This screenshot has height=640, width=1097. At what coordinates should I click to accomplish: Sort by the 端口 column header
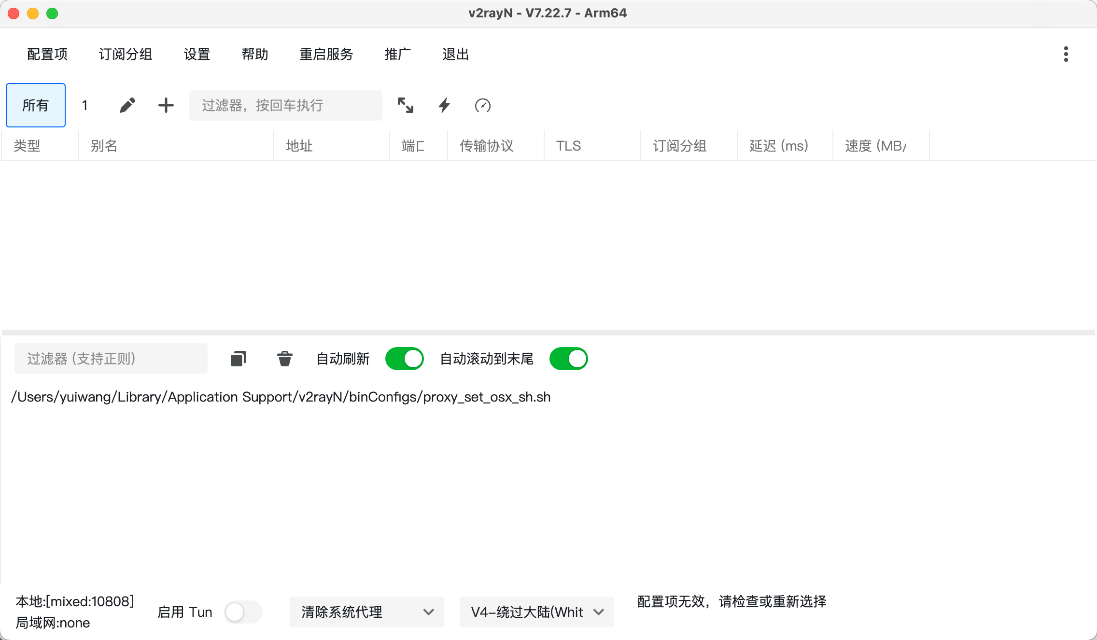point(419,146)
